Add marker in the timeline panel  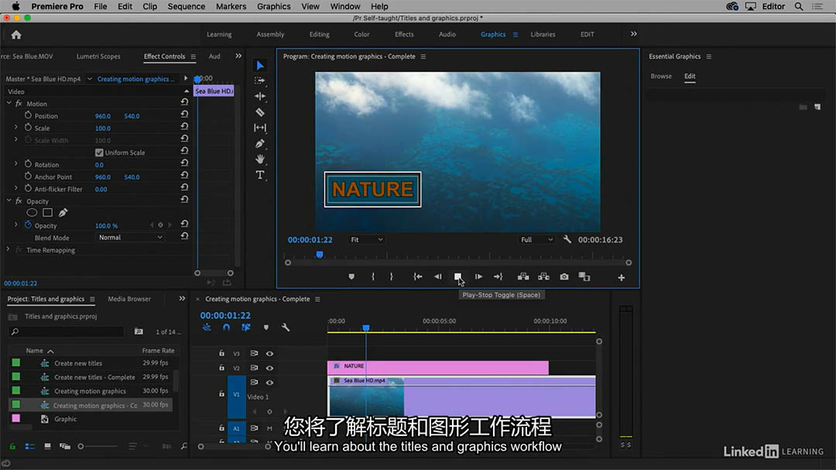(266, 327)
